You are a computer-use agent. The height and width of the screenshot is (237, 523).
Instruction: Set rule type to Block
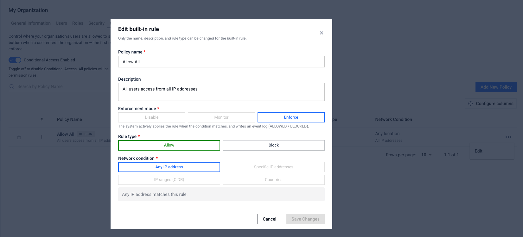pyautogui.click(x=274, y=145)
